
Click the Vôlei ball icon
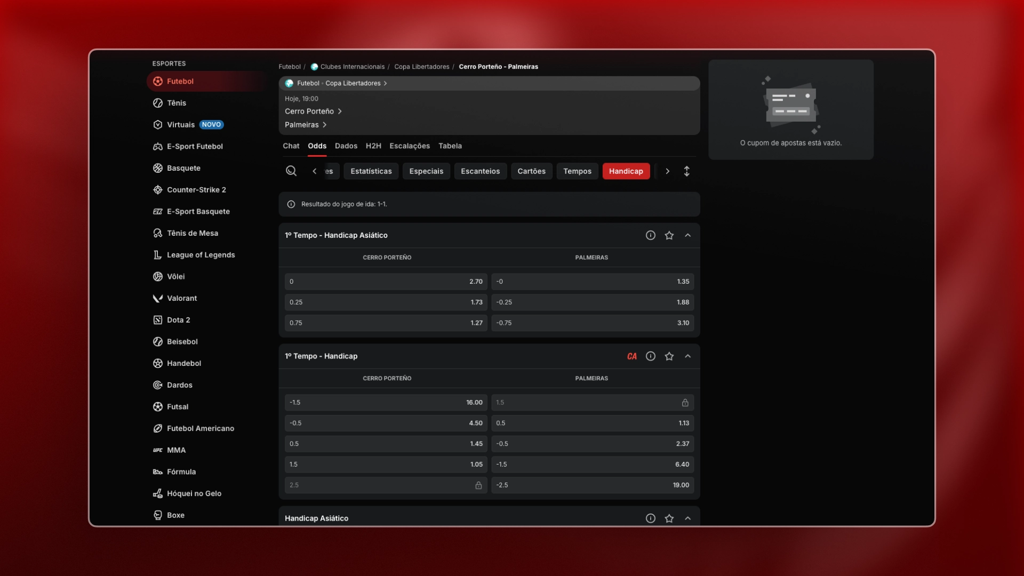coord(158,276)
